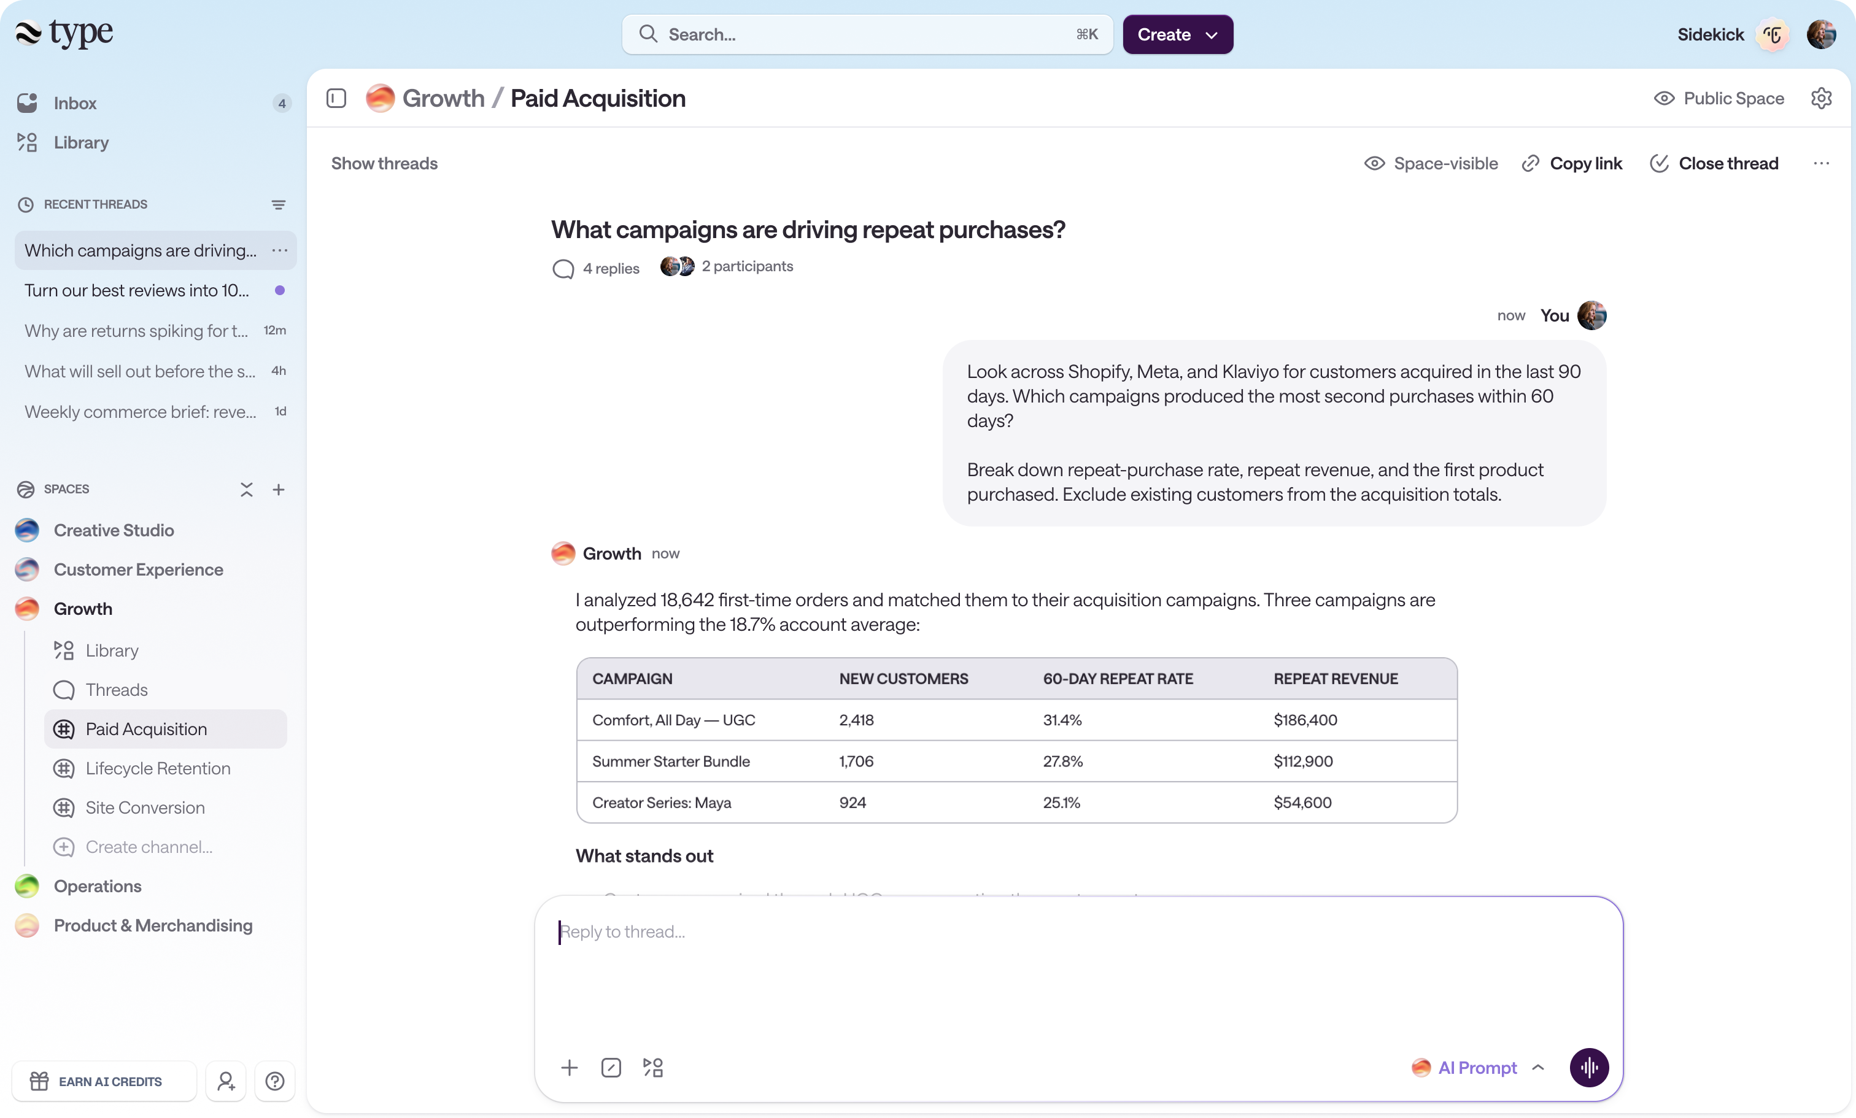The height and width of the screenshot is (1118, 1856).
Task: Click the invite member icon at bottom left
Action: [x=226, y=1081]
